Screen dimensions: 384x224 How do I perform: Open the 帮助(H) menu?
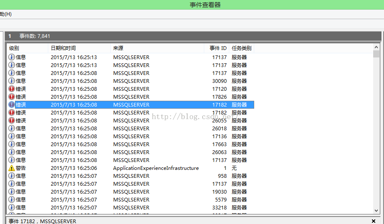6,14
